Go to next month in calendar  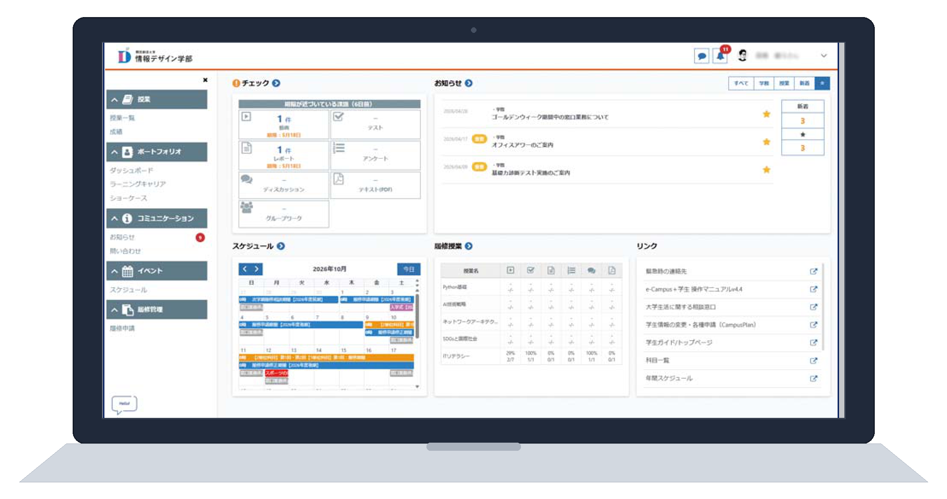coord(256,269)
